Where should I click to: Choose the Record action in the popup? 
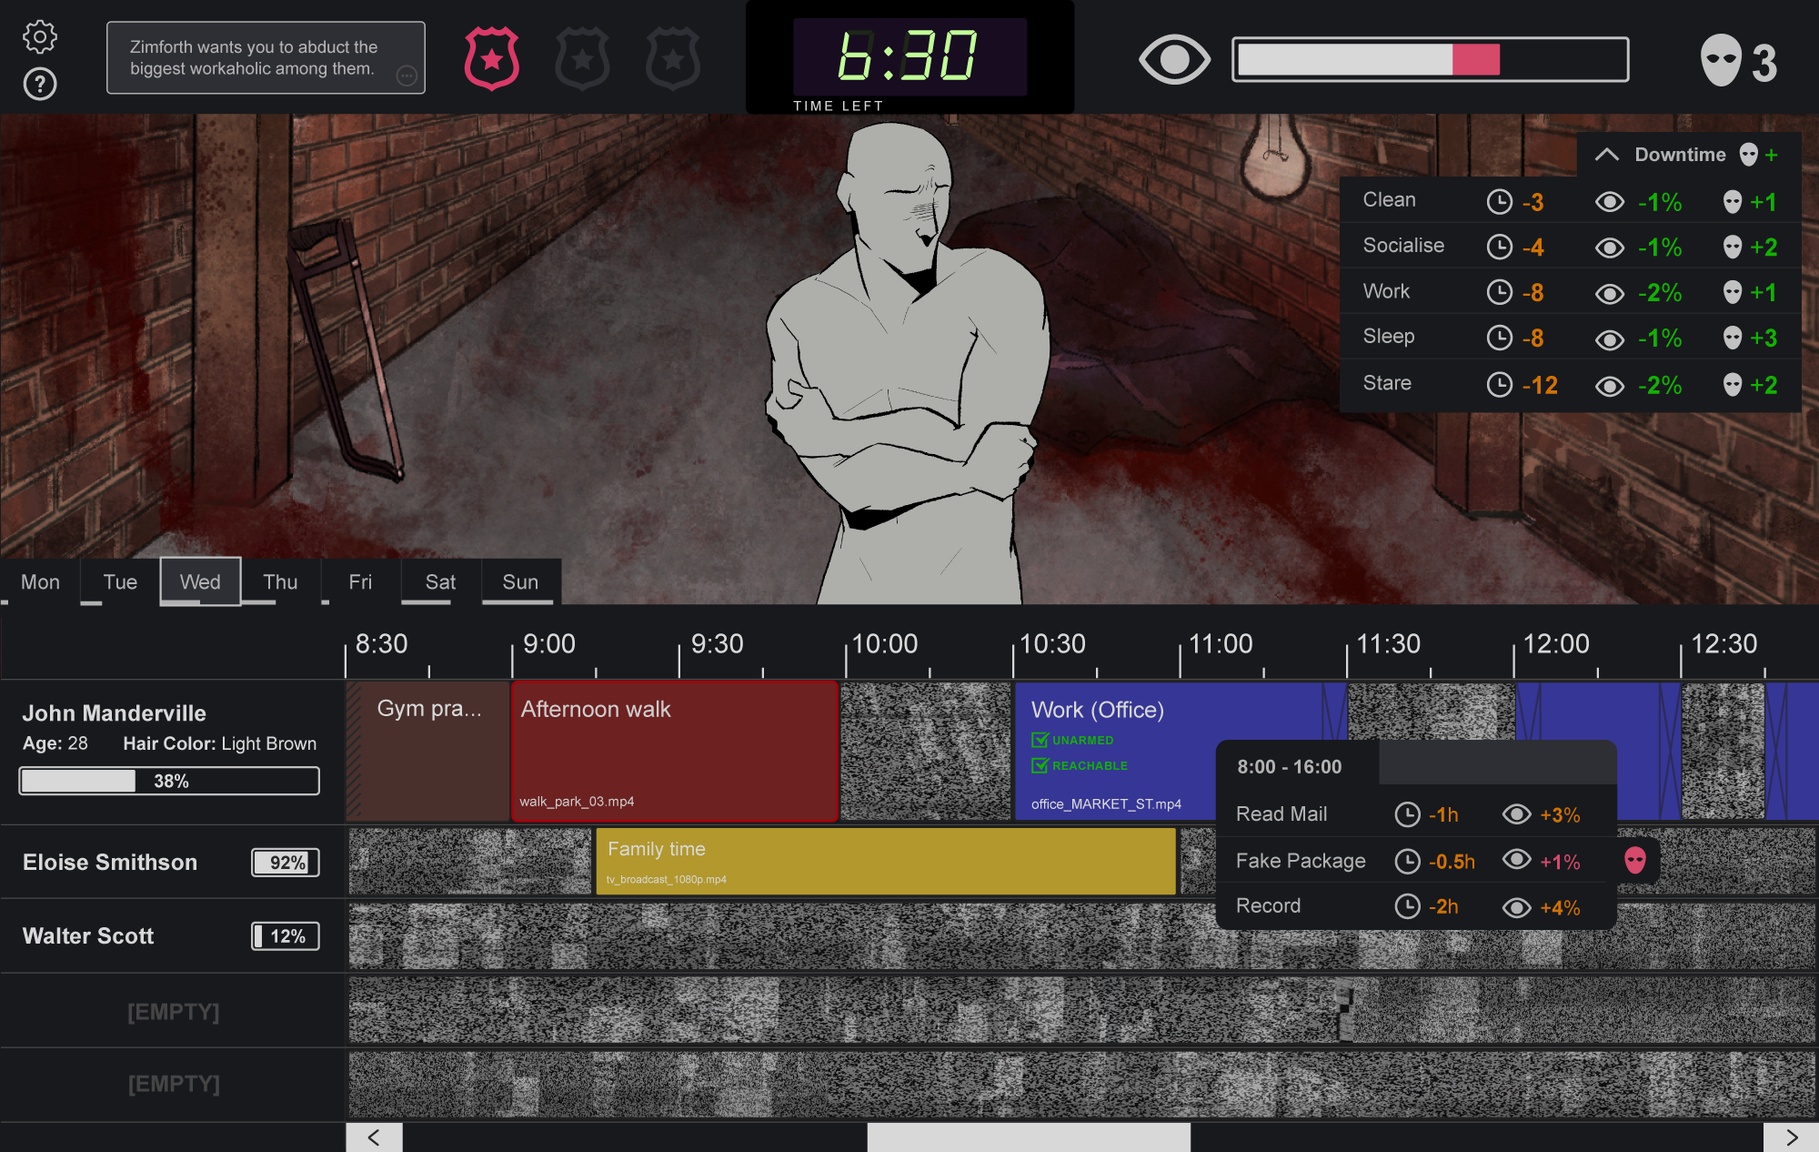1268,905
